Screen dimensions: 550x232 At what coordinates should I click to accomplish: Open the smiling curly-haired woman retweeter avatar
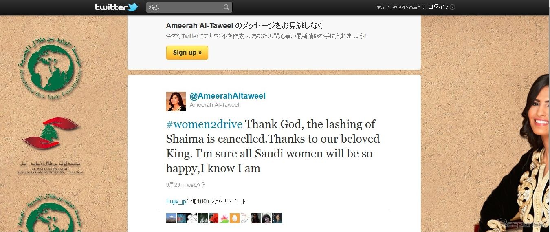coord(266,218)
